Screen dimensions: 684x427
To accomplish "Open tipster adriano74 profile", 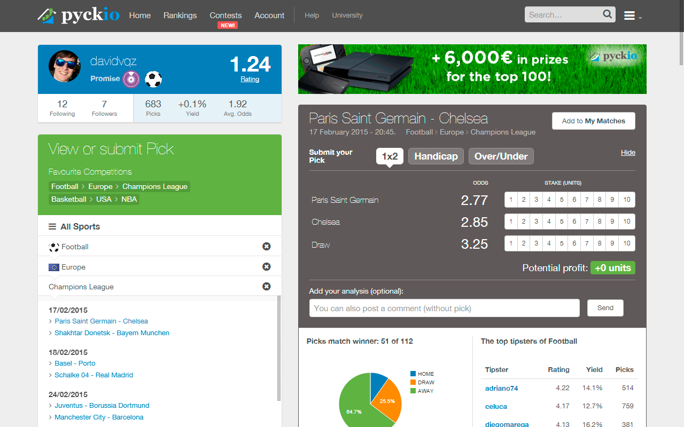I will [x=502, y=389].
